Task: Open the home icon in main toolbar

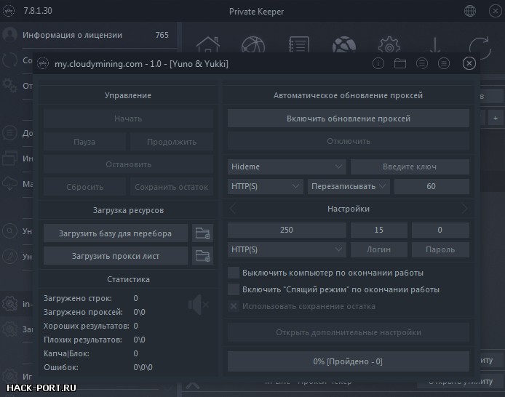Action: [208, 45]
